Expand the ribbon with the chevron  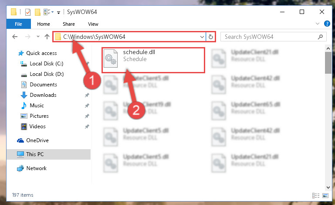pos(318,24)
